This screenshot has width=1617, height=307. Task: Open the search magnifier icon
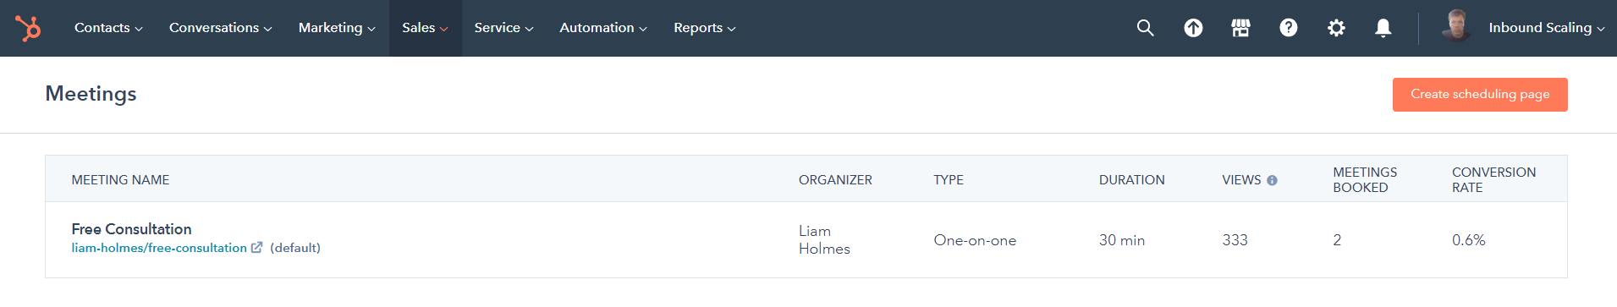(1145, 28)
